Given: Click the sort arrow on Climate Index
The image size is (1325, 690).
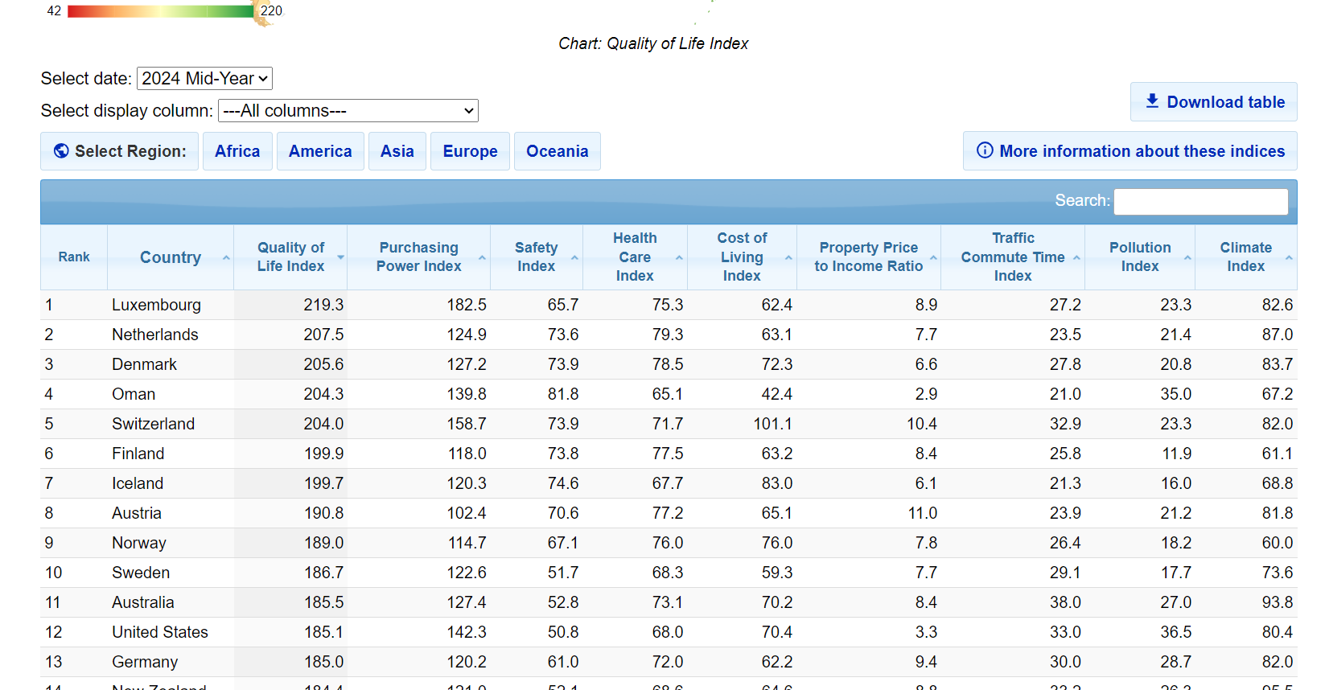Looking at the screenshot, I should [1289, 257].
